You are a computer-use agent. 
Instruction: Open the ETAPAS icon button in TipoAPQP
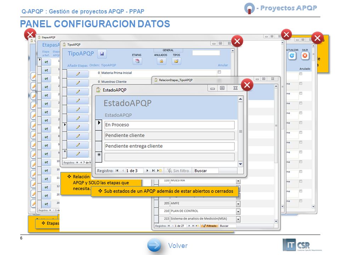pyautogui.click(x=137, y=61)
